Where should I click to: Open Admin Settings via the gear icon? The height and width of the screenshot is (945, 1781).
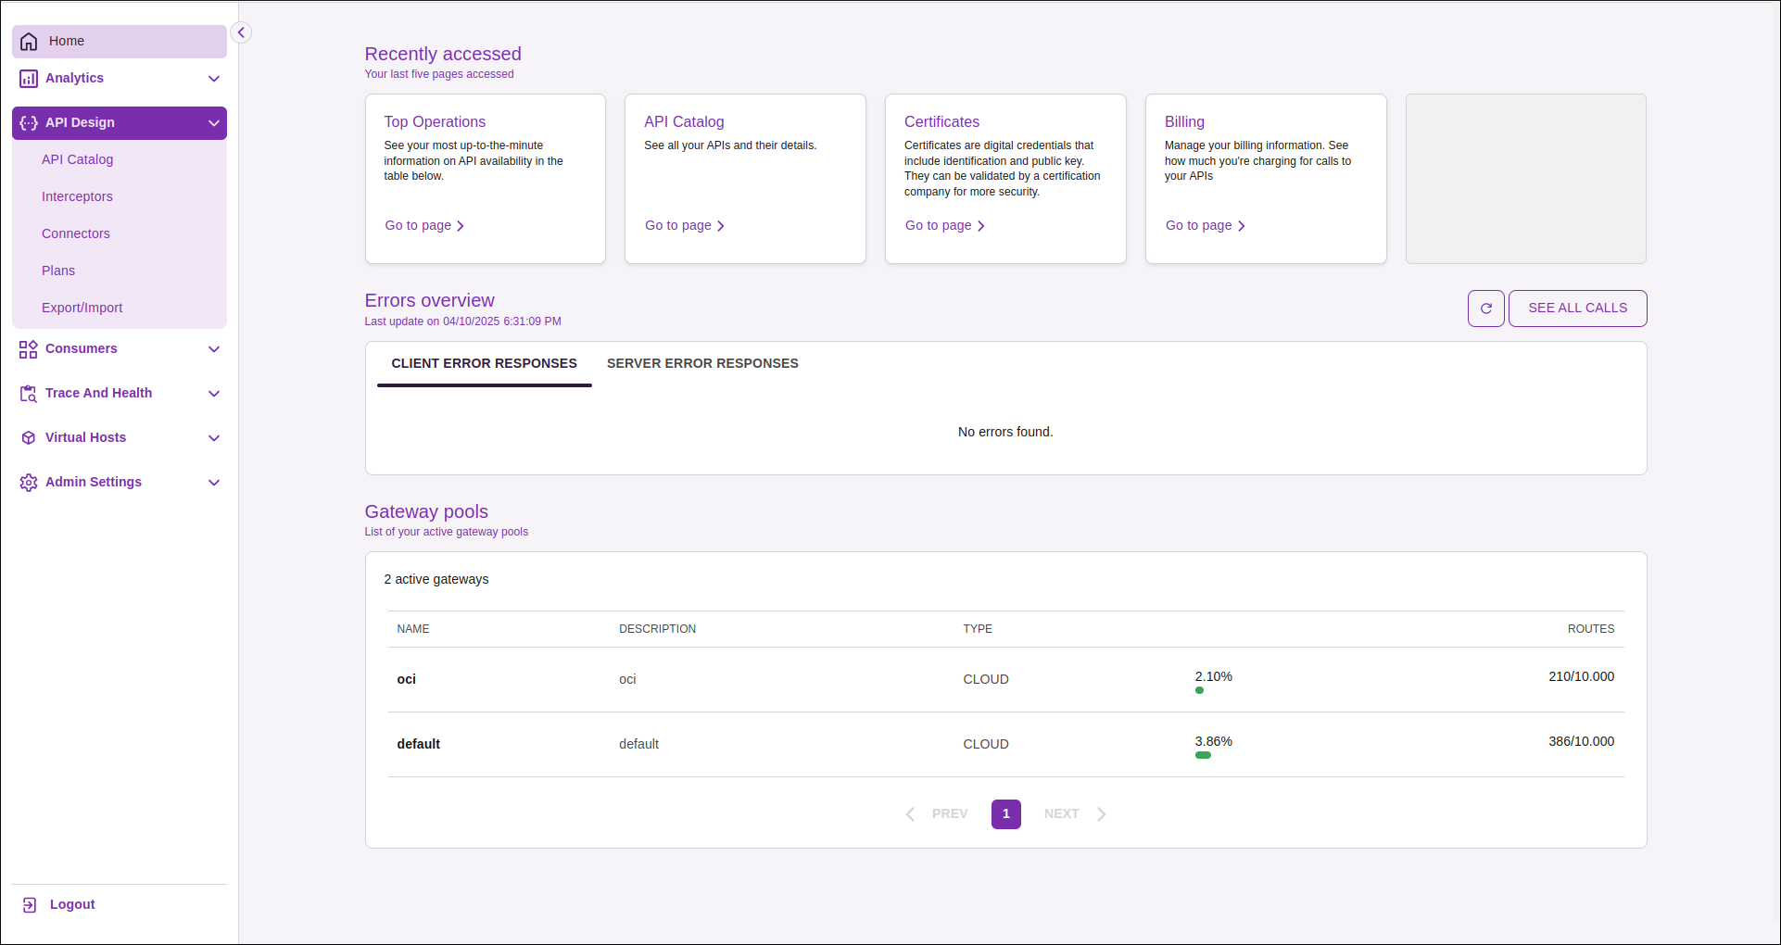[28, 482]
